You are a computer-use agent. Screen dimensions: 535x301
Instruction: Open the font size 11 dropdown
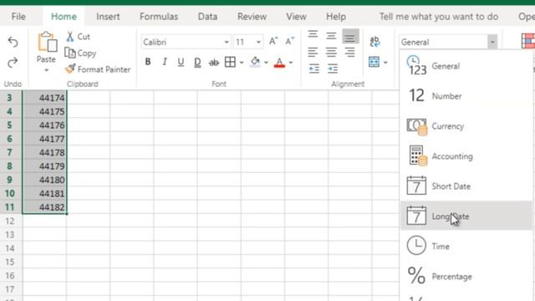coord(258,42)
